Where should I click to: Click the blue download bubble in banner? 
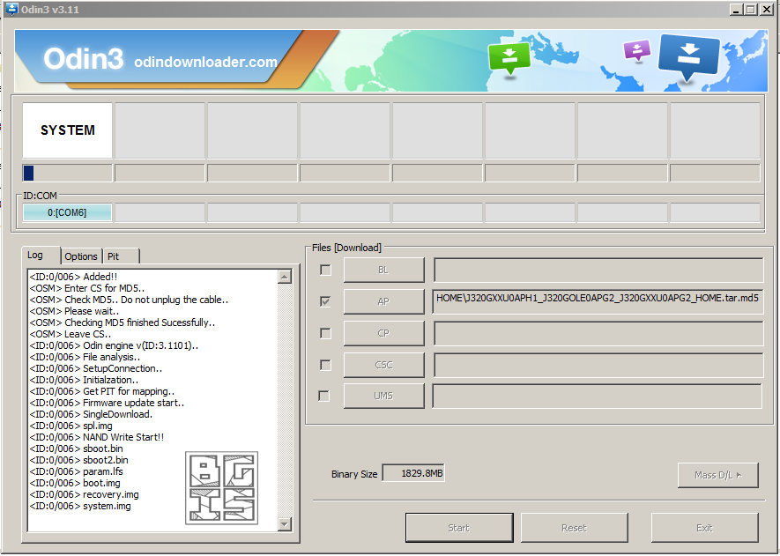click(x=688, y=57)
